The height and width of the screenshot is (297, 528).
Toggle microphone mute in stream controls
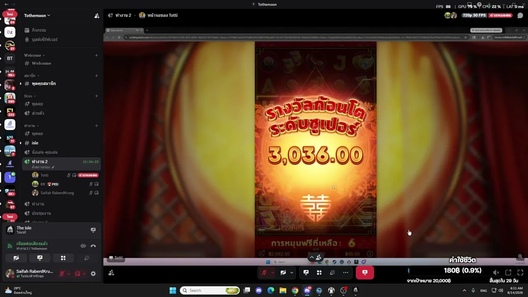tap(264, 272)
